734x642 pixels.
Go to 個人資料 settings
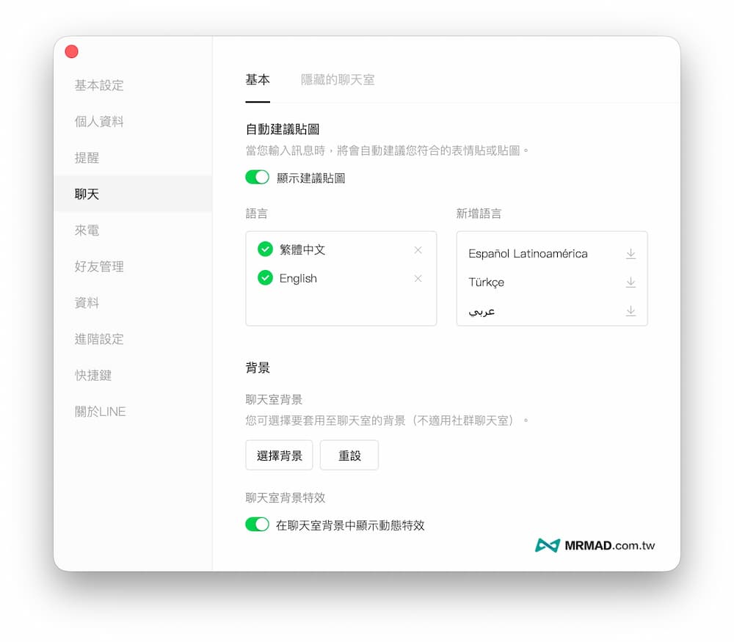pyautogui.click(x=99, y=122)
